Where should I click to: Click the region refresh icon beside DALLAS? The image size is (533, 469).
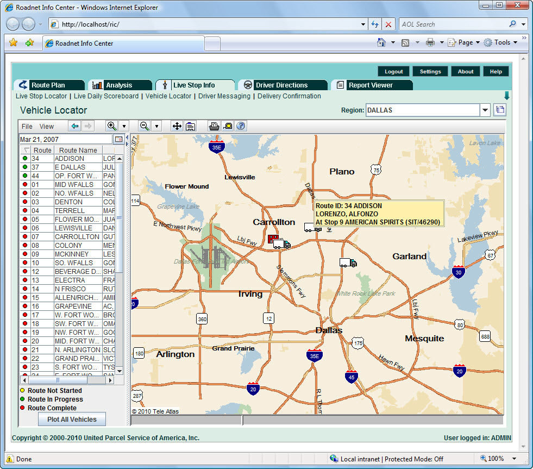point(500,110)
